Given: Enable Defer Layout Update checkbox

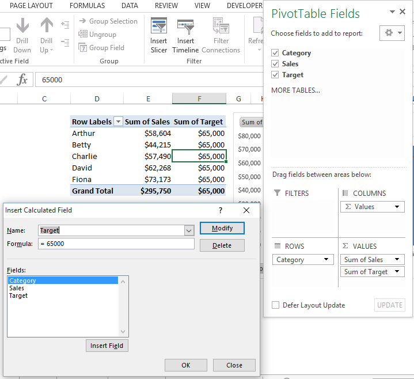Looking at the screenshot, I should coord(276,305).
